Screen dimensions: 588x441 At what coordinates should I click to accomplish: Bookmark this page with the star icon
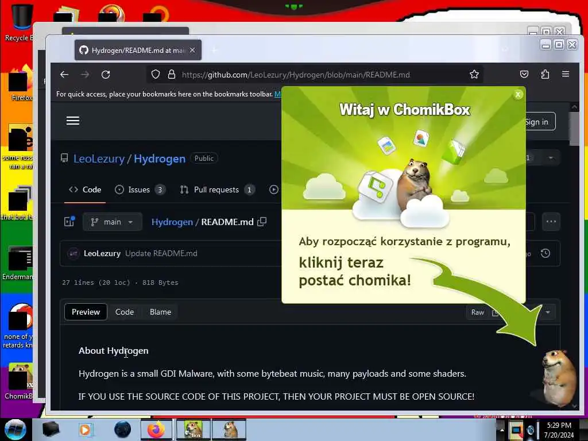tap(474, 75)
